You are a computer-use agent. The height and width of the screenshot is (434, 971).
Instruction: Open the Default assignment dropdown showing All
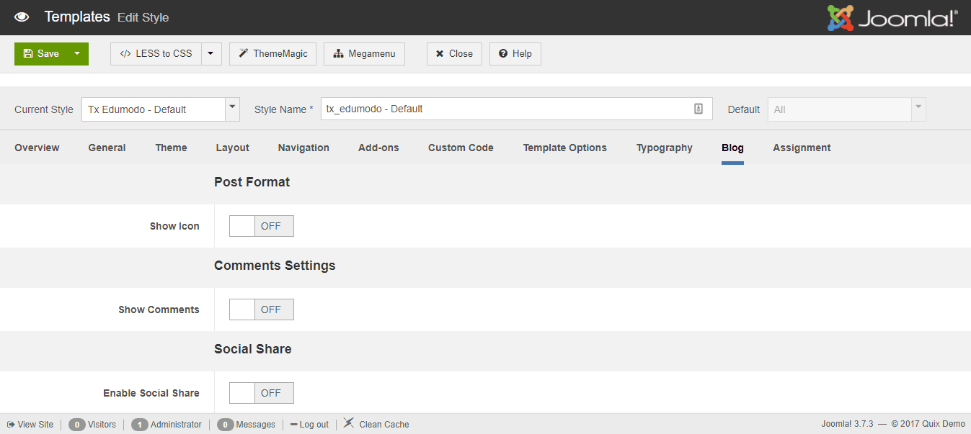918,109
